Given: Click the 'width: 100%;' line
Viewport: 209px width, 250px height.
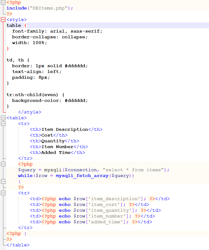Looking at the screenshot, I should coord(29,43).
